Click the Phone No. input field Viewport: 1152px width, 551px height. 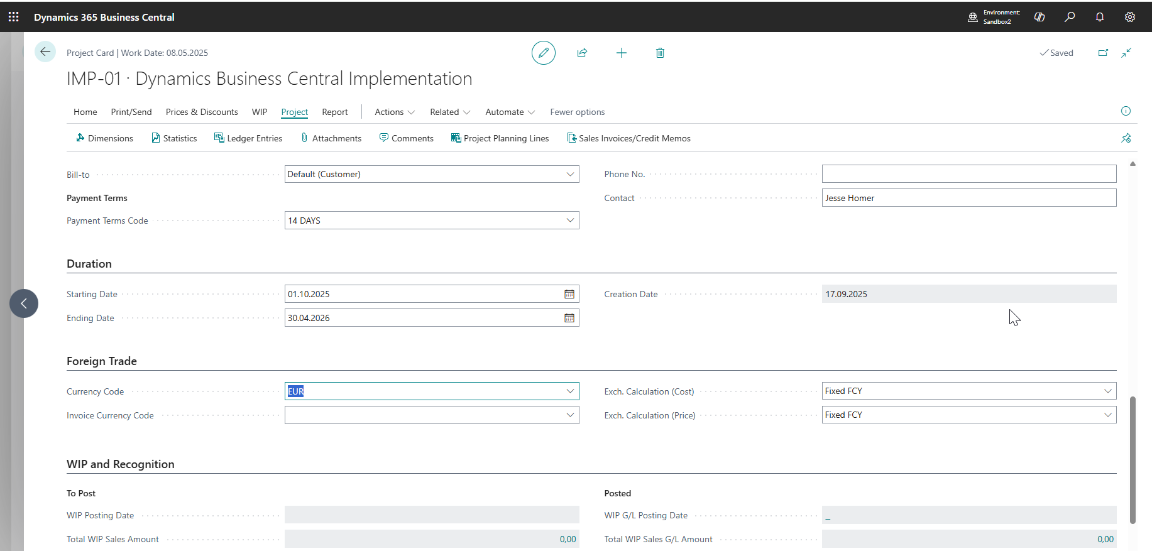click(969, 174)
